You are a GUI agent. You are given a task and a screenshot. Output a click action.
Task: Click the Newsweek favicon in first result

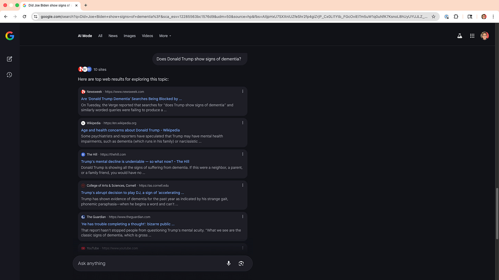[x=83, y=92]
